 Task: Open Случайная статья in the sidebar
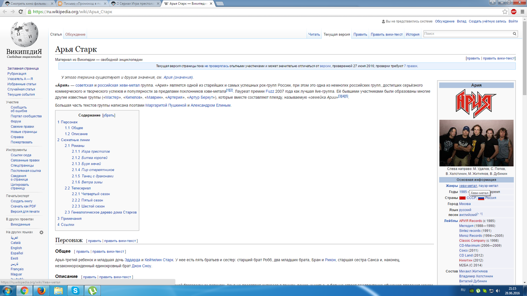[21, 89]
